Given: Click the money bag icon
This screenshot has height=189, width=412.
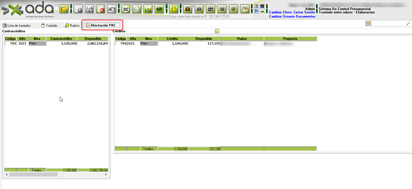Looking at the screenshot, I should (x=188, y=9).
